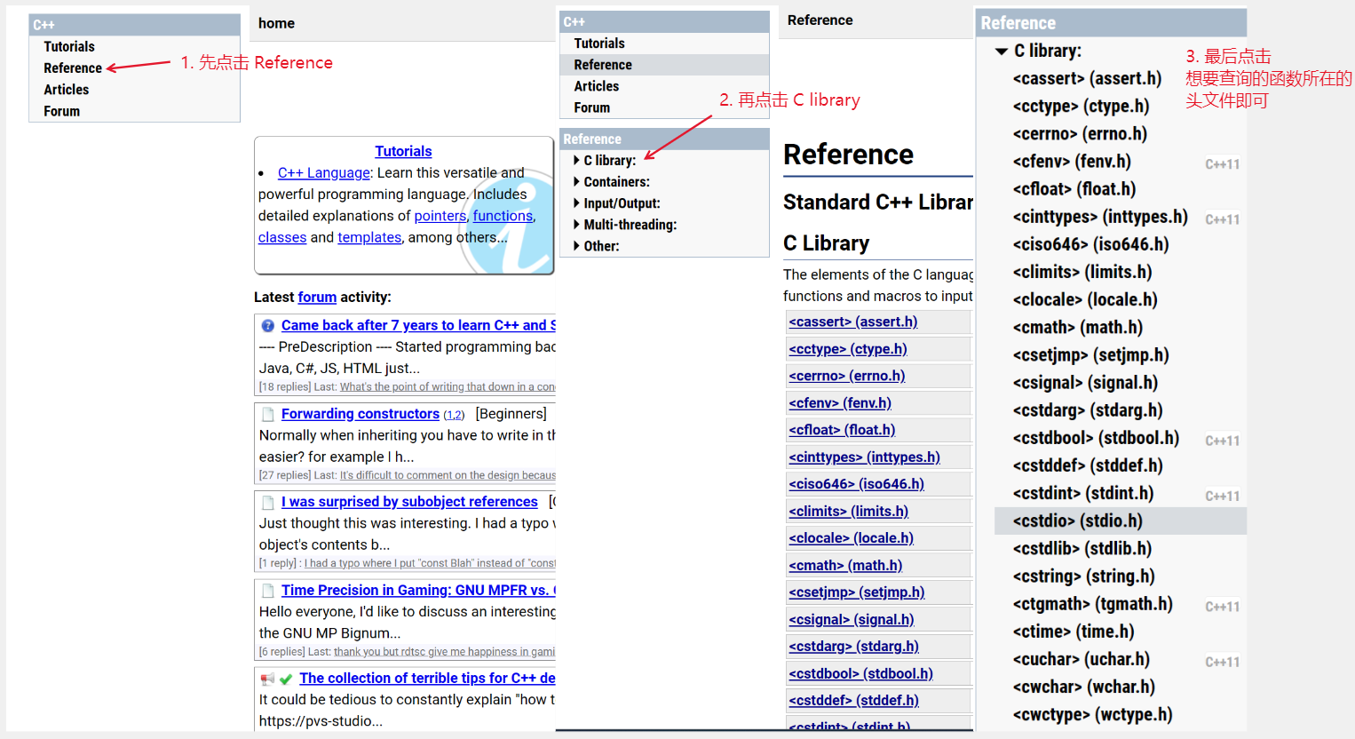Image resolution: width=1355 pixels, height=739 pixels.
Task: Open Tutorials in the Reference page C++ menu
Action: click(599, 43)
